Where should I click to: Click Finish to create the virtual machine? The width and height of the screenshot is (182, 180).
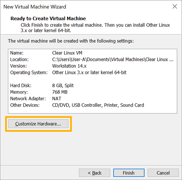tap(129, 173)
